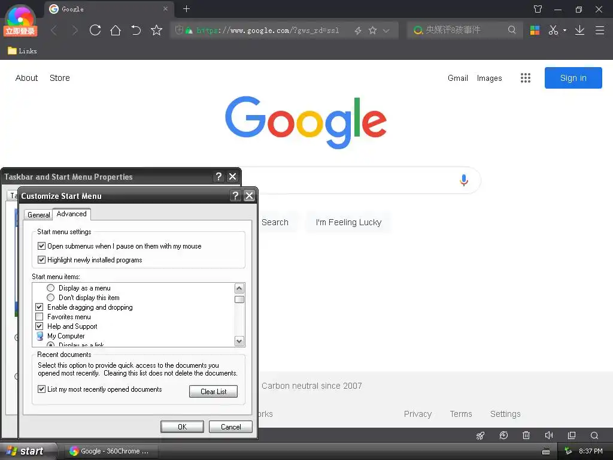The width and height of the screenshot is (613, 460).
Task: Click the scissors screenshot tool icon
Action: coord(553,30)
